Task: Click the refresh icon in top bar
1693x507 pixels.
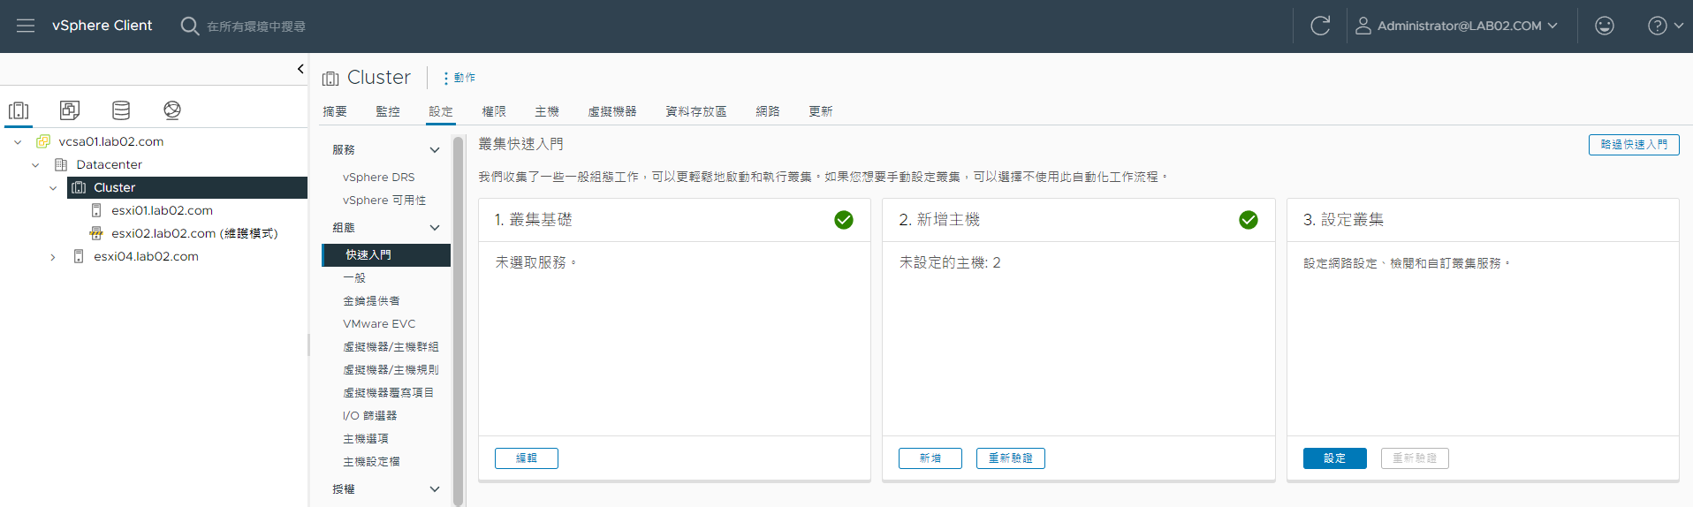Action: click(x=1320, y=26)
